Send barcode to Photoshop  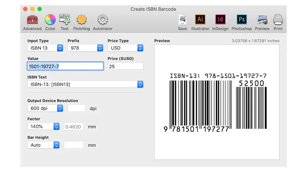click(242, 22)
